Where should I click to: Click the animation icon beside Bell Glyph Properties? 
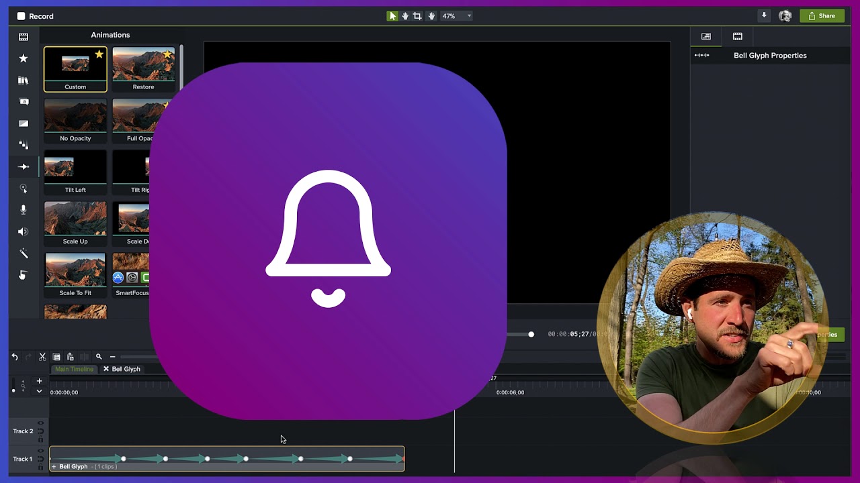[702, 55]
